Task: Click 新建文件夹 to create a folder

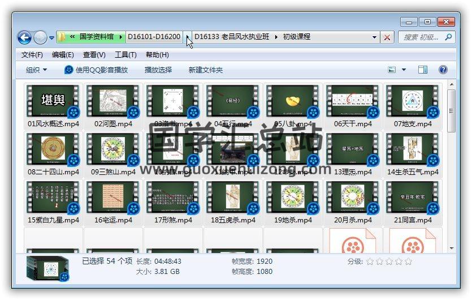Action: coord(206,70)
